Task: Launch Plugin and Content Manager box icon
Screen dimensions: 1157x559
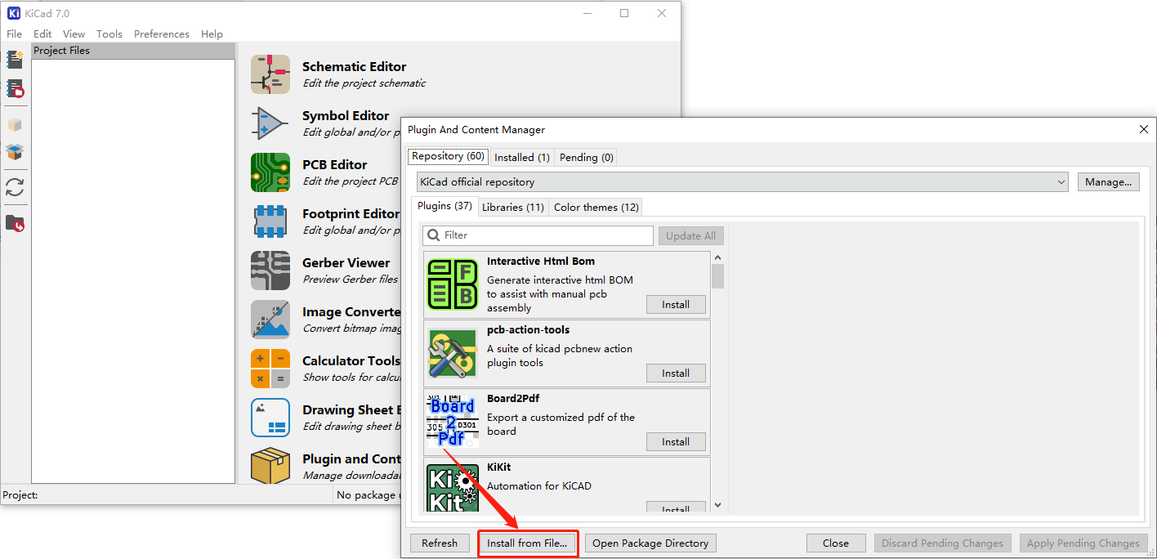Action: 270,466
